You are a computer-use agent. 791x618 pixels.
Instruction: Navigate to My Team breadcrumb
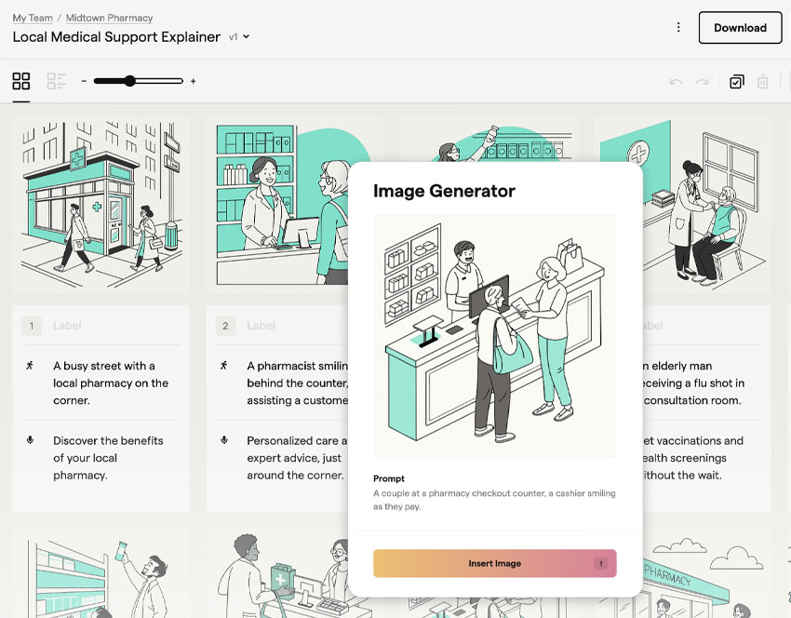(x=32, y=17)
